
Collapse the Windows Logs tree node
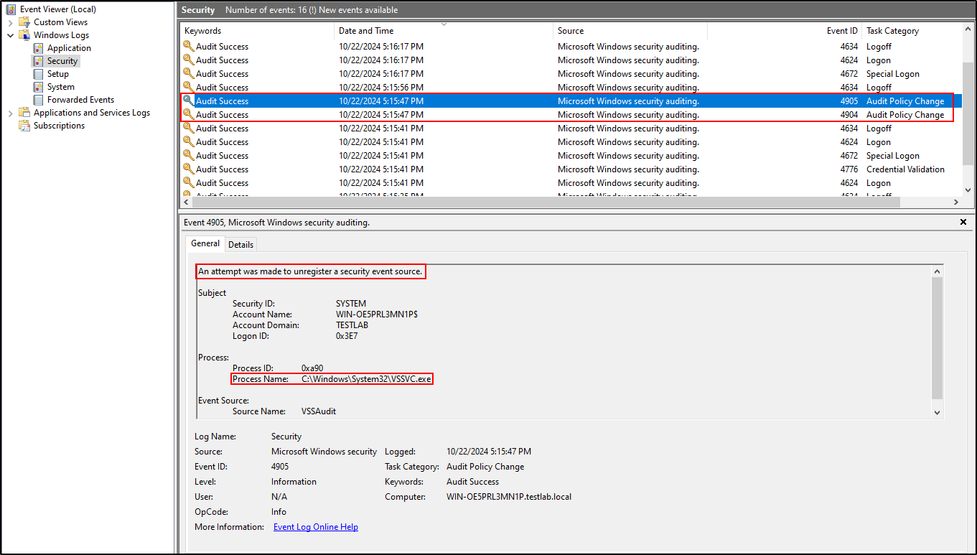point(10,35)
